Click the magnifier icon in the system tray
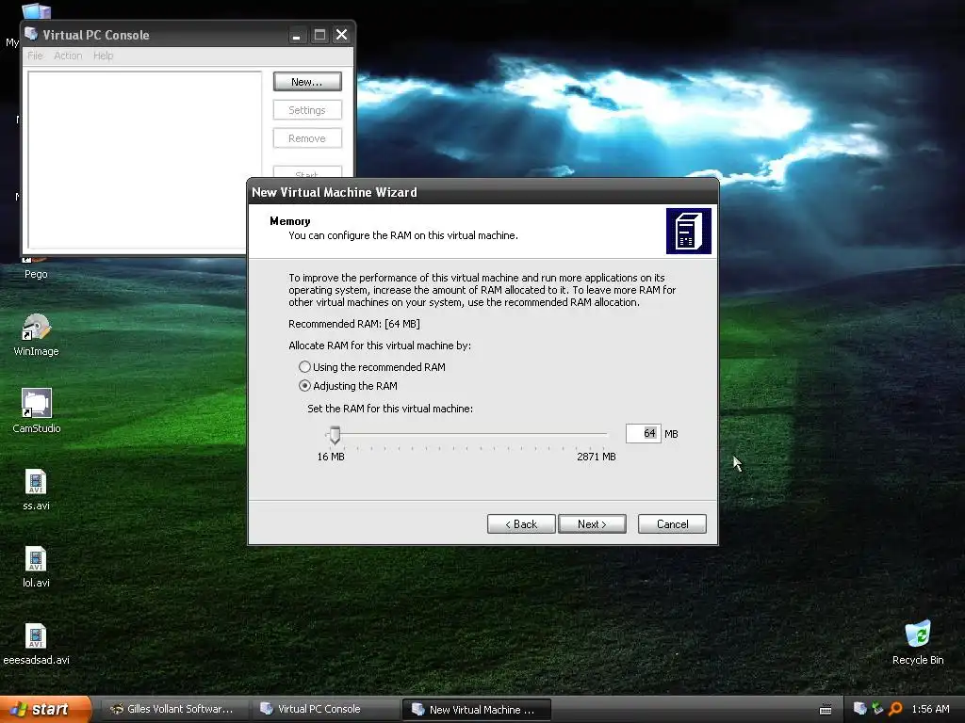The image size is (965, 723). tap(895, 709)
